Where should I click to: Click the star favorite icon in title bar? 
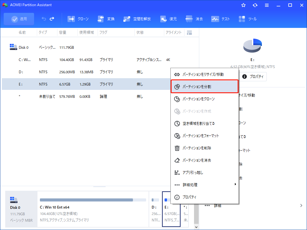243,5
